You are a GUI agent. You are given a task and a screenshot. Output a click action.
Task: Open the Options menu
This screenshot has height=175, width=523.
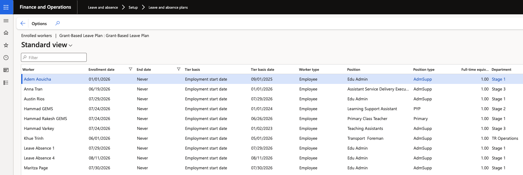click(39, 24)
